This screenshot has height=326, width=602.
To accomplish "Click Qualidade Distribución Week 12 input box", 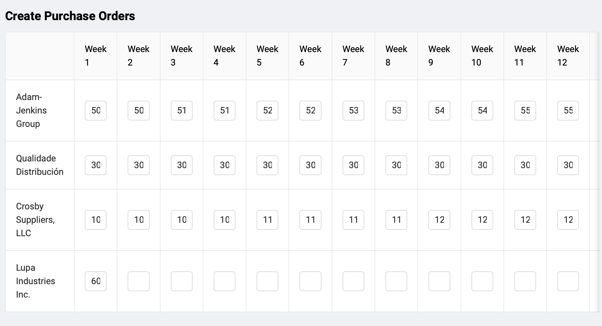I will point(568,165).
